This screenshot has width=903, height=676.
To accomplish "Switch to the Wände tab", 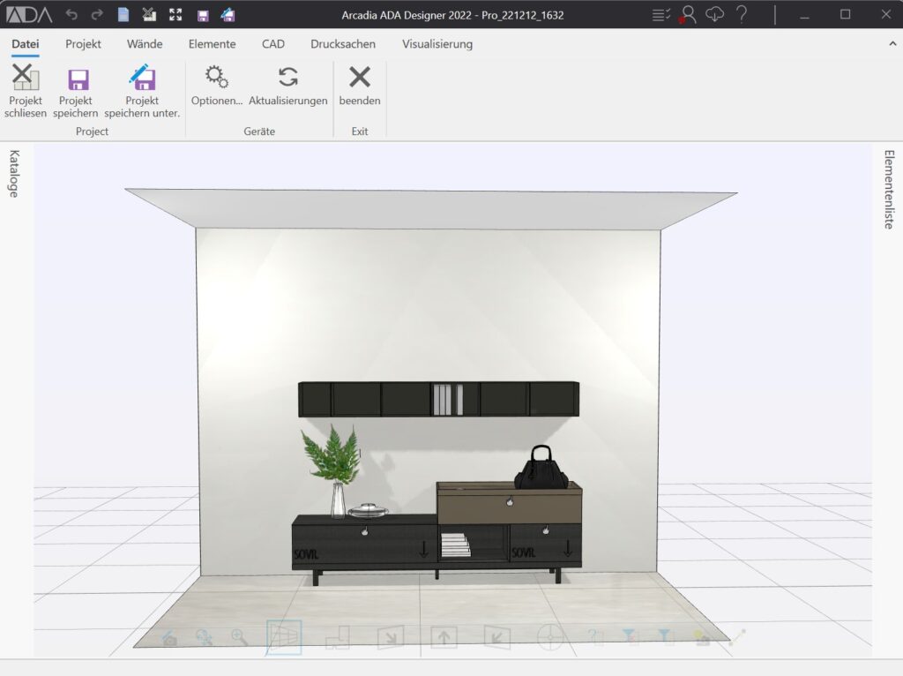I will pos(145,43).
